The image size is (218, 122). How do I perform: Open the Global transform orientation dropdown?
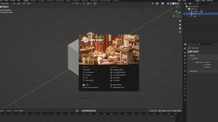click(77, 4)
